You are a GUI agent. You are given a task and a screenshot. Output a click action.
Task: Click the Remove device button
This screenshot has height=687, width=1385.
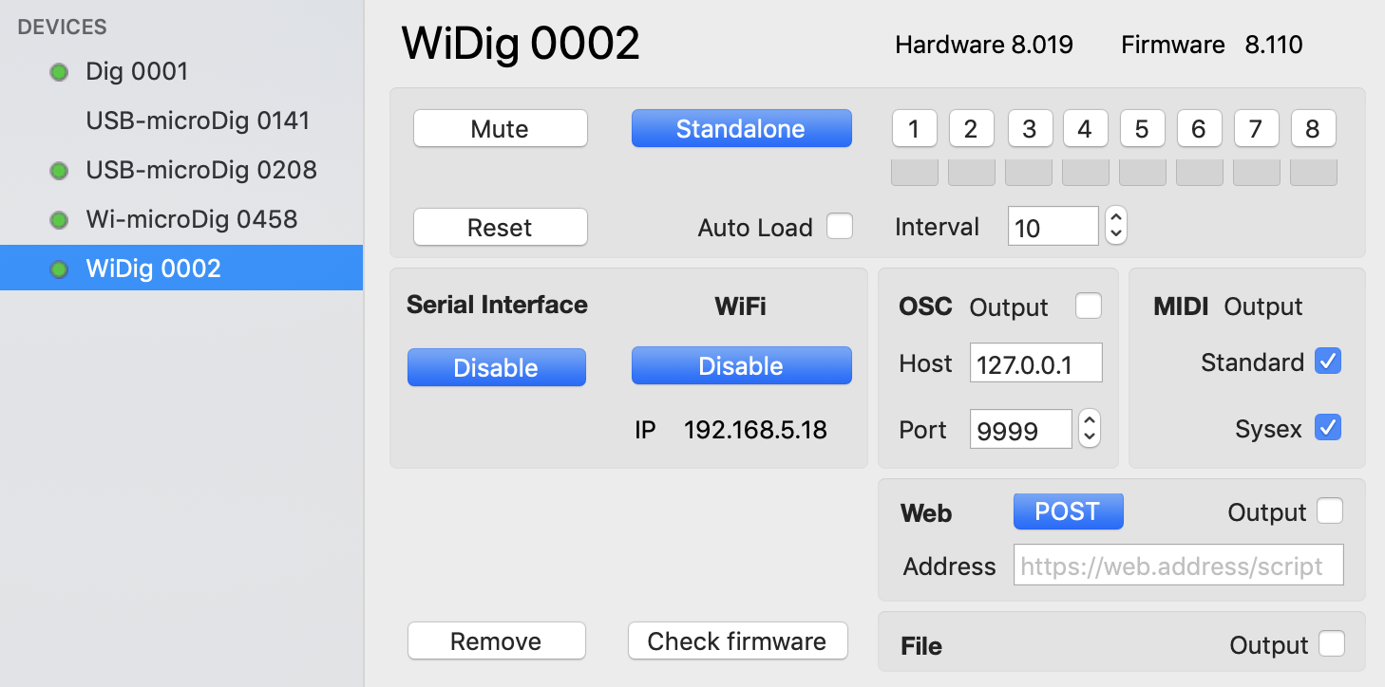click(x=497, y=641)
